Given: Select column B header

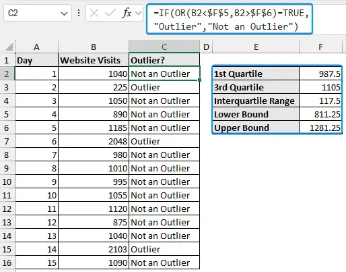Looking at the screenshot, I should coord(94,47).
